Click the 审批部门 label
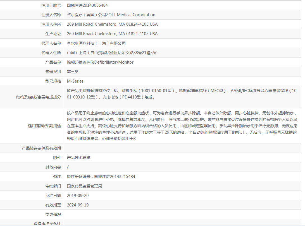The image size is (305, 226). pyautogui.click(x=53, y=186)
